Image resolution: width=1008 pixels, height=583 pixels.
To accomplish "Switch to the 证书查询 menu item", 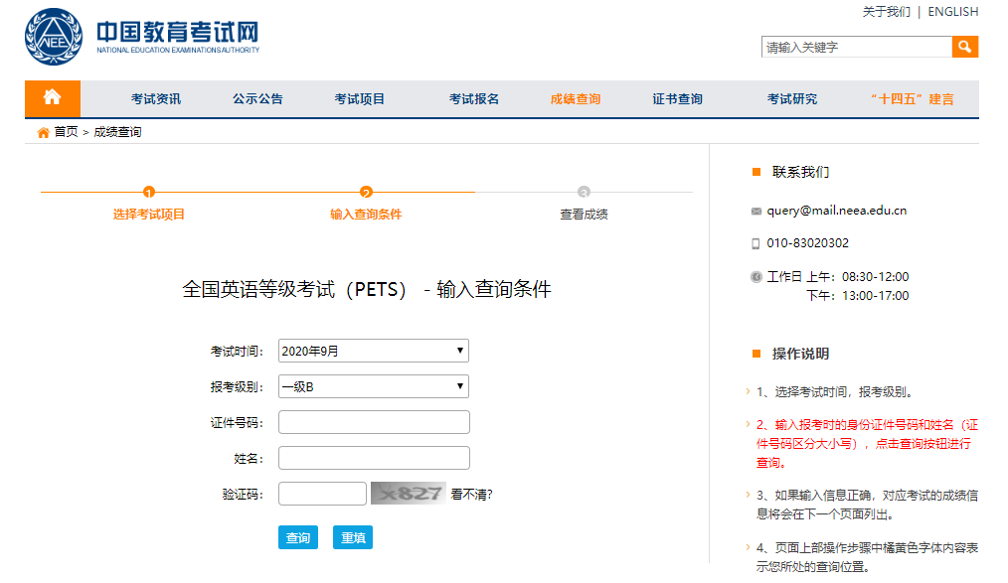I will tap(676, 98).
